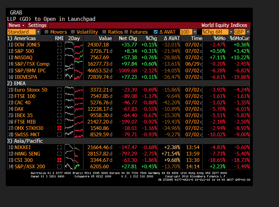
Task: Click the 2Day chart for S&P/ASX 200
Action: click(74, 167)
